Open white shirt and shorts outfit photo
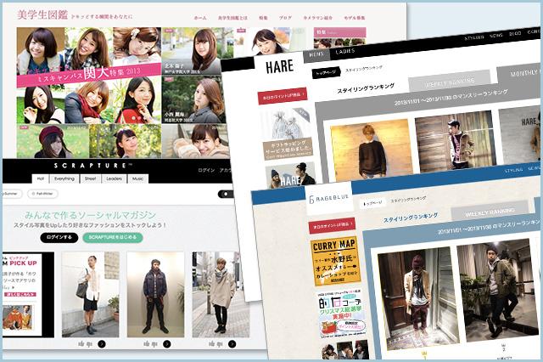543x362 pixels. (x=91, y=294)
